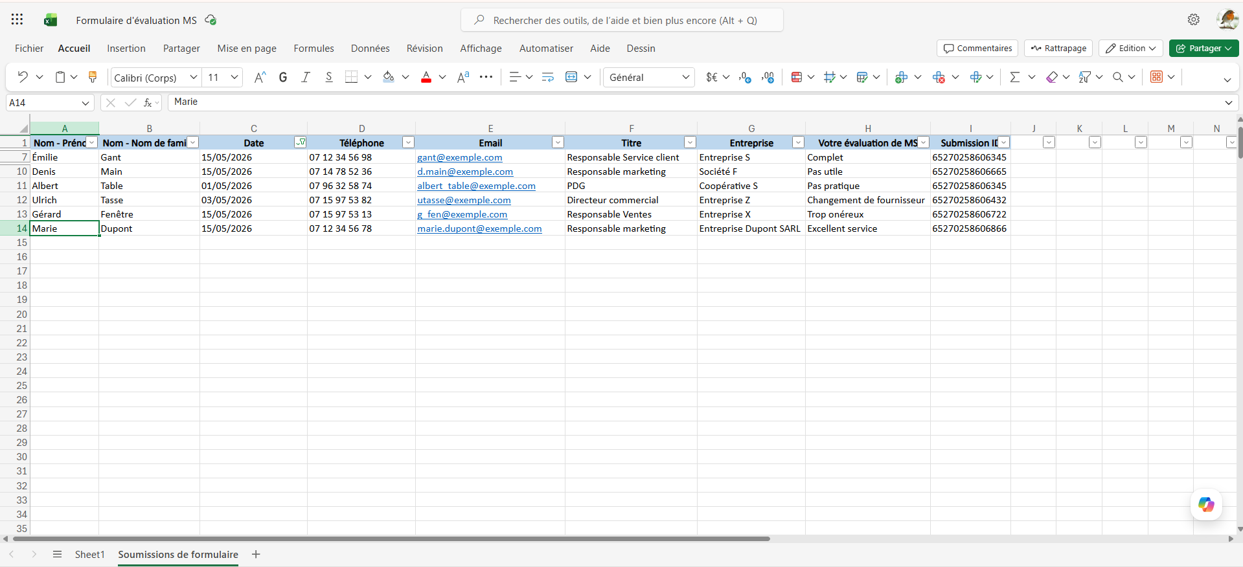The image size is (1243, 567).
Task: Click the insert cells icon
Action: [901, 77]
